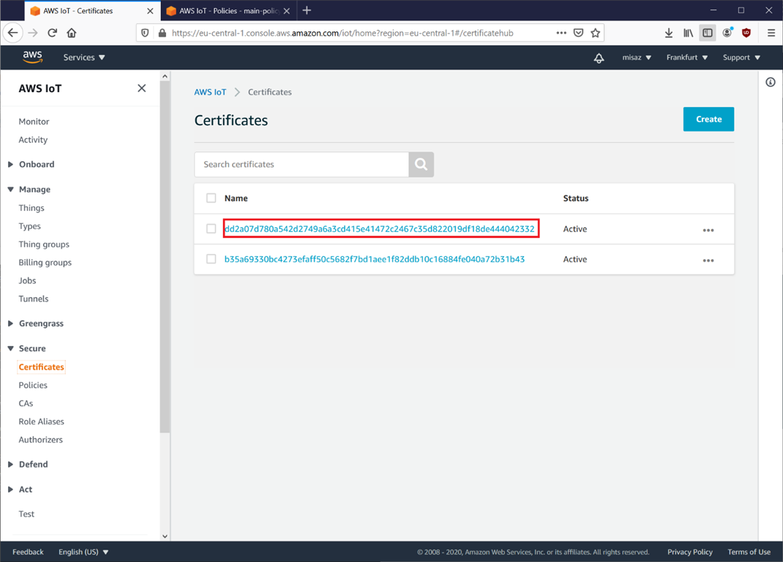Open actions menu for certificate dd2a07d7
Image resolution: width=783 pixels, height=562 pixels.
(x=708, y=230)
